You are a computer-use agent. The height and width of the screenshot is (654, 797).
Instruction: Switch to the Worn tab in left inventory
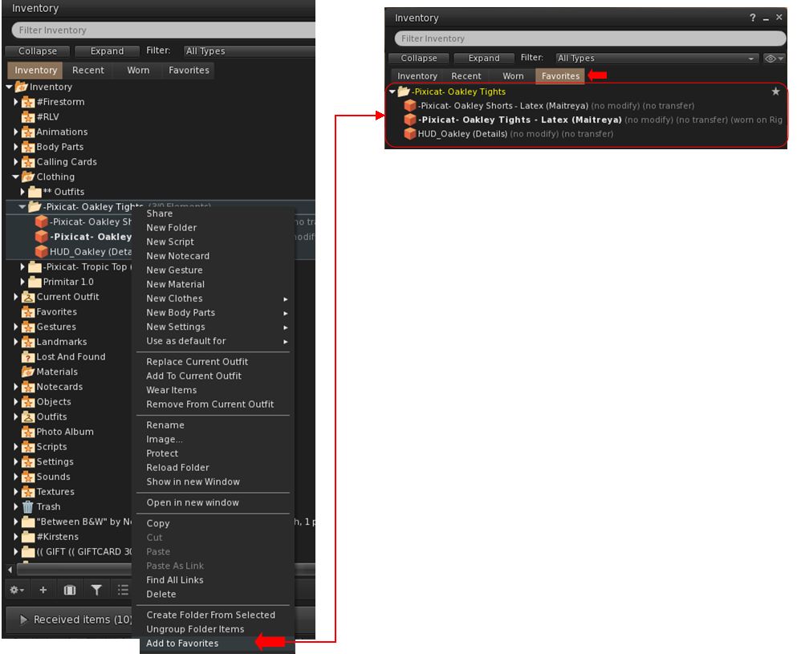coord(138,71)
